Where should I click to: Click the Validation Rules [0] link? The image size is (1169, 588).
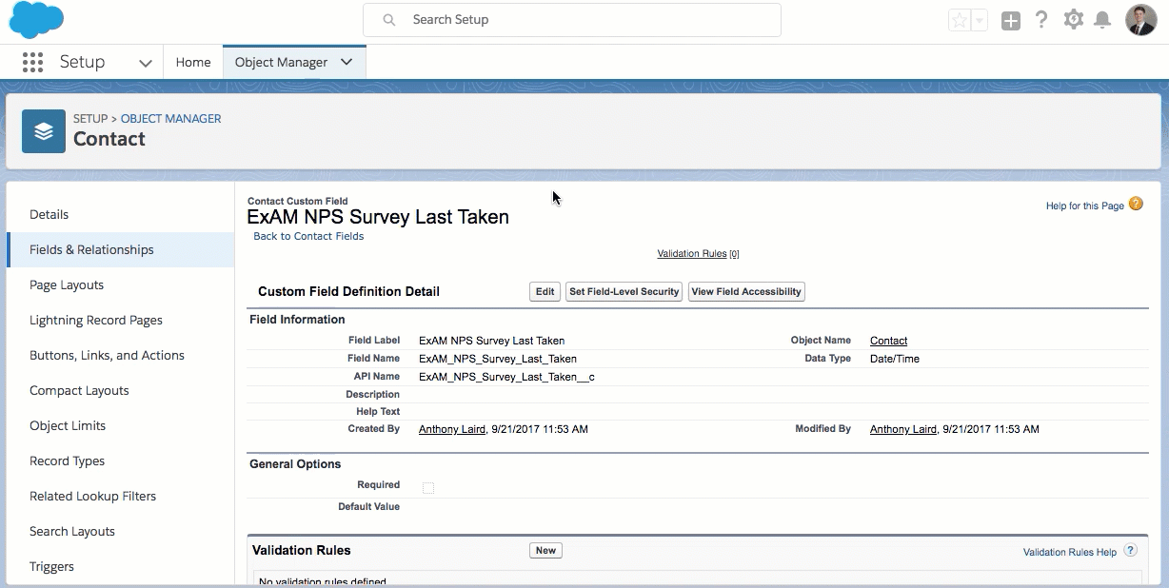[x=698, y=254]
